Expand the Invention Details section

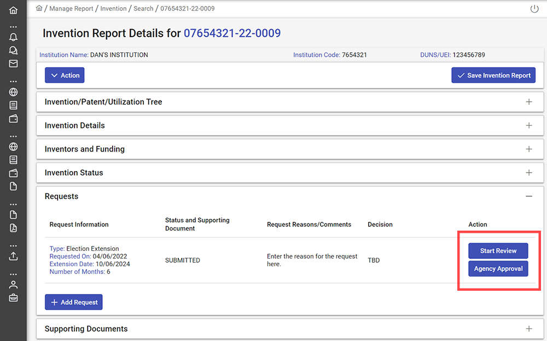(290, 126)
